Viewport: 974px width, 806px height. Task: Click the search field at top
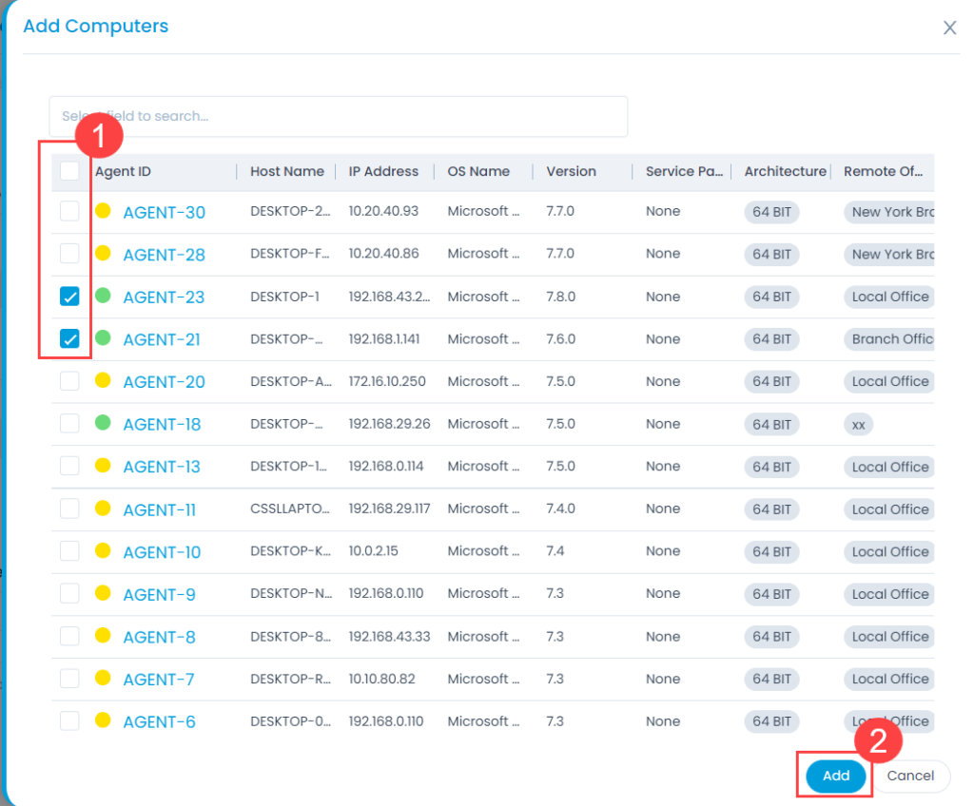pos(338,116)
